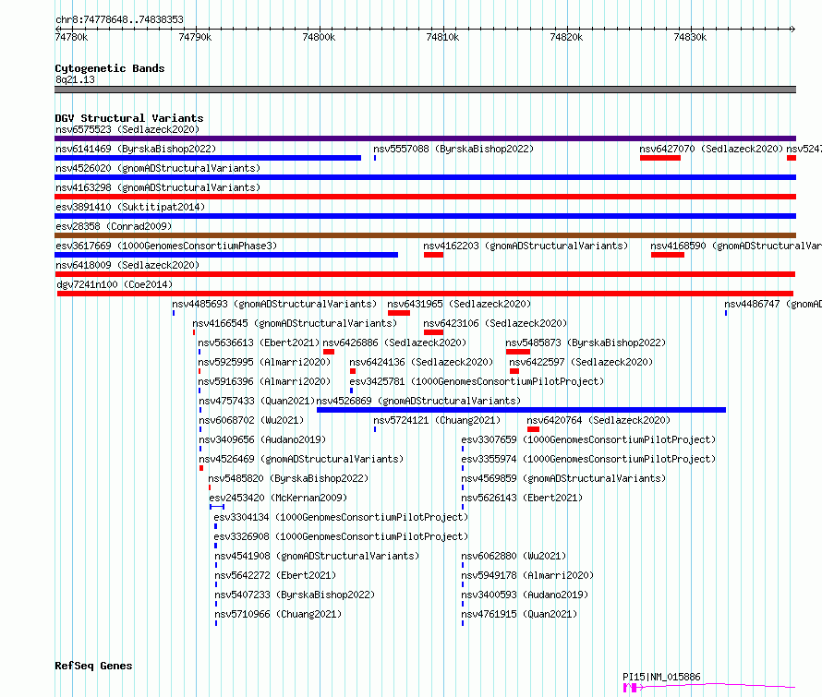Viewport: 822px width, 697px height.
Task: Select the red dgv7241n100 variant bar
Action: tap(425, 294)
